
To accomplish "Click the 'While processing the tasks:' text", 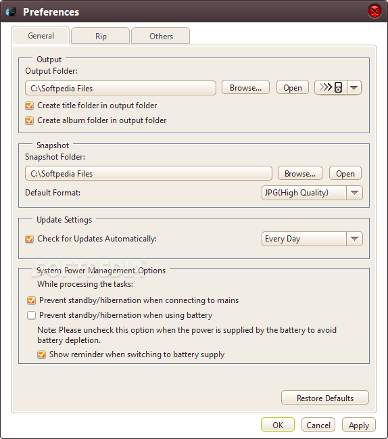I will point(85,284).
